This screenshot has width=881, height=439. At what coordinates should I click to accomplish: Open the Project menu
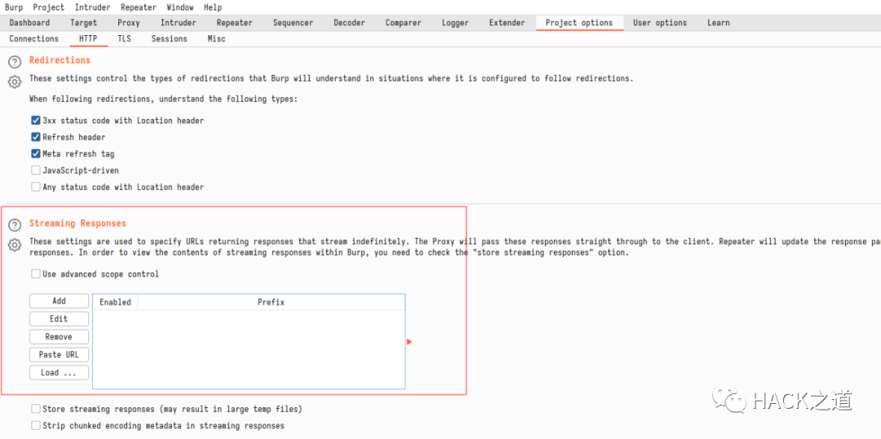point(48,7)
